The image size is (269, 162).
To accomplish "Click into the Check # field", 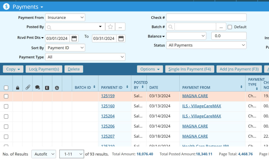I will click(x=206, y=18).
